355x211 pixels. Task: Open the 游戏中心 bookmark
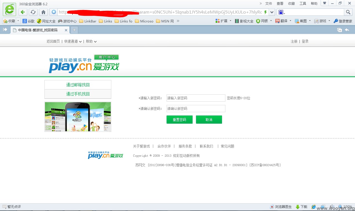point(67,21)
